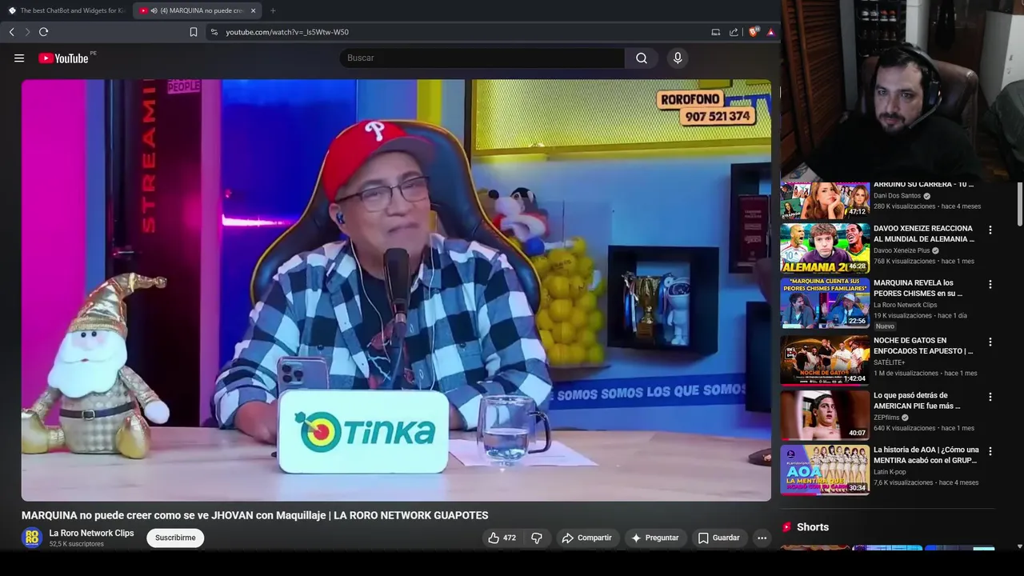Image resolution: width=1024 pixels, height=576 pixels.
Task: Open La Roro Network Clips channel avatar
Action: tap(32, 538)
